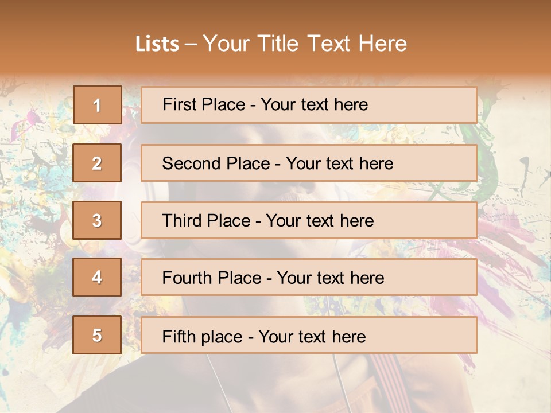Select the Your Title Text Here heading
551x413 pixels.
click(305, 44)
